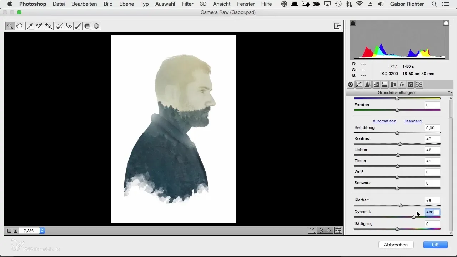Select the Radial Filter tool

96,26
